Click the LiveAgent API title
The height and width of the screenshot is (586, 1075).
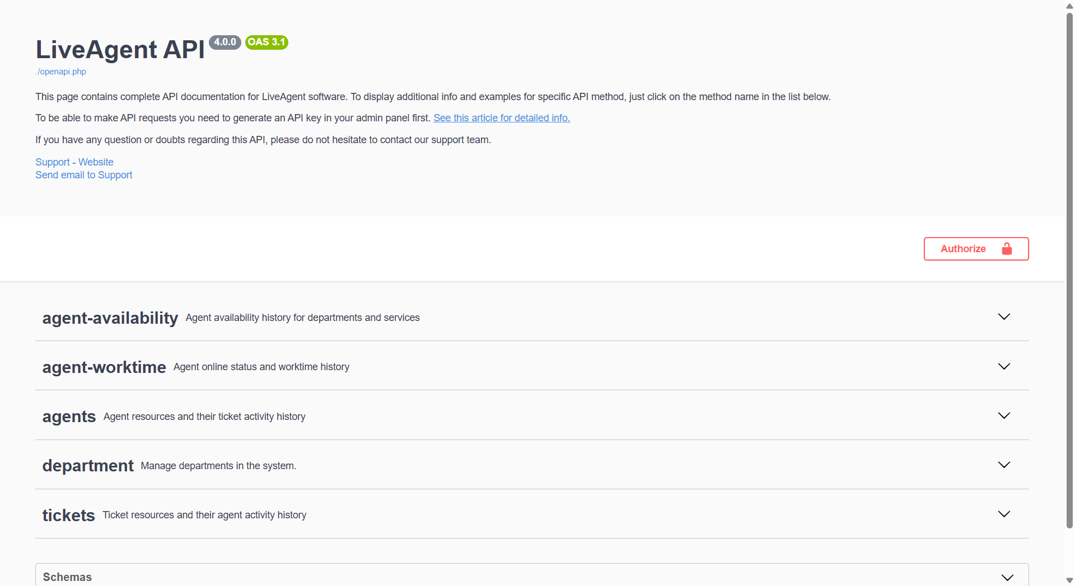click(x=120, y=49)
